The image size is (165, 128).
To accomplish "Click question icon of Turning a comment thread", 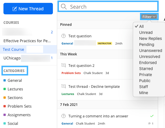I will 64,116.
